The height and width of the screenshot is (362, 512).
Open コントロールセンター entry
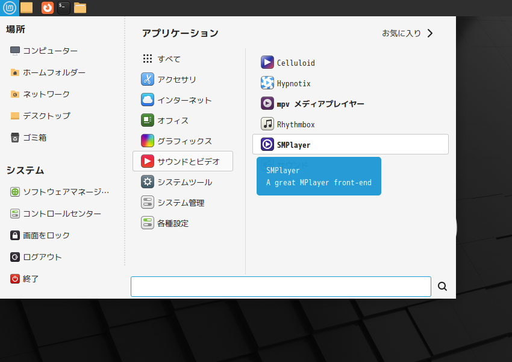tap(62, 214)
